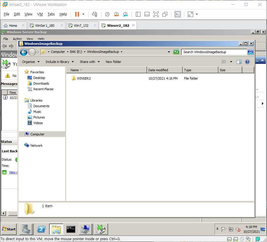Open the Share with dropdown

(x=90, y=62)
